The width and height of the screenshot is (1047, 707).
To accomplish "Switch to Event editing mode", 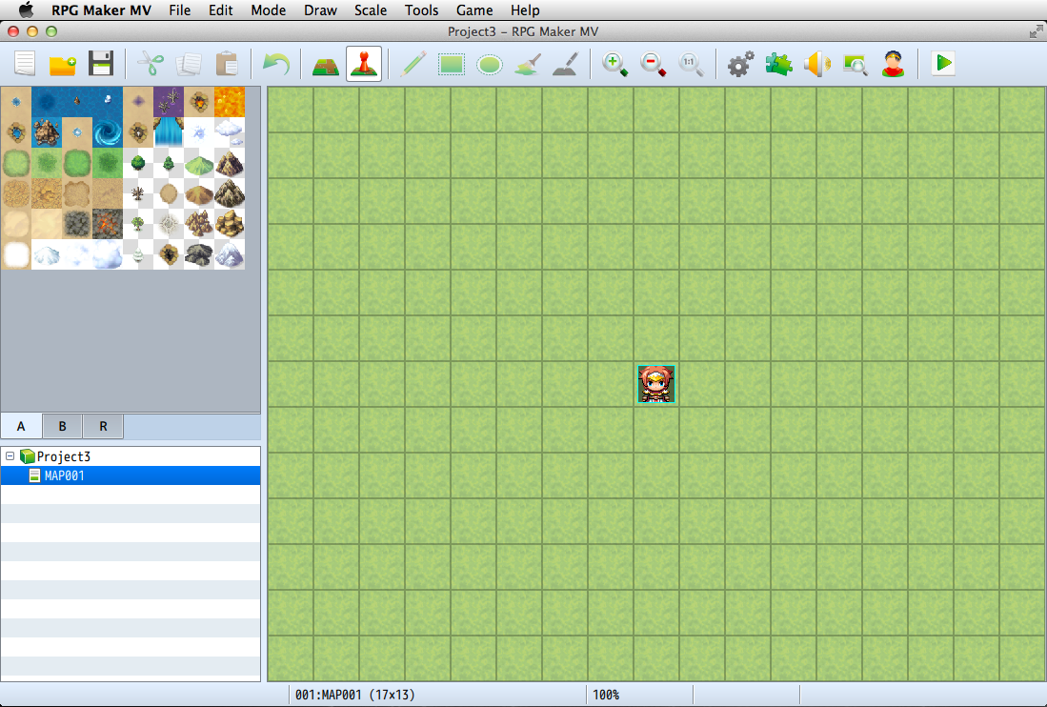I will [364, 65].
